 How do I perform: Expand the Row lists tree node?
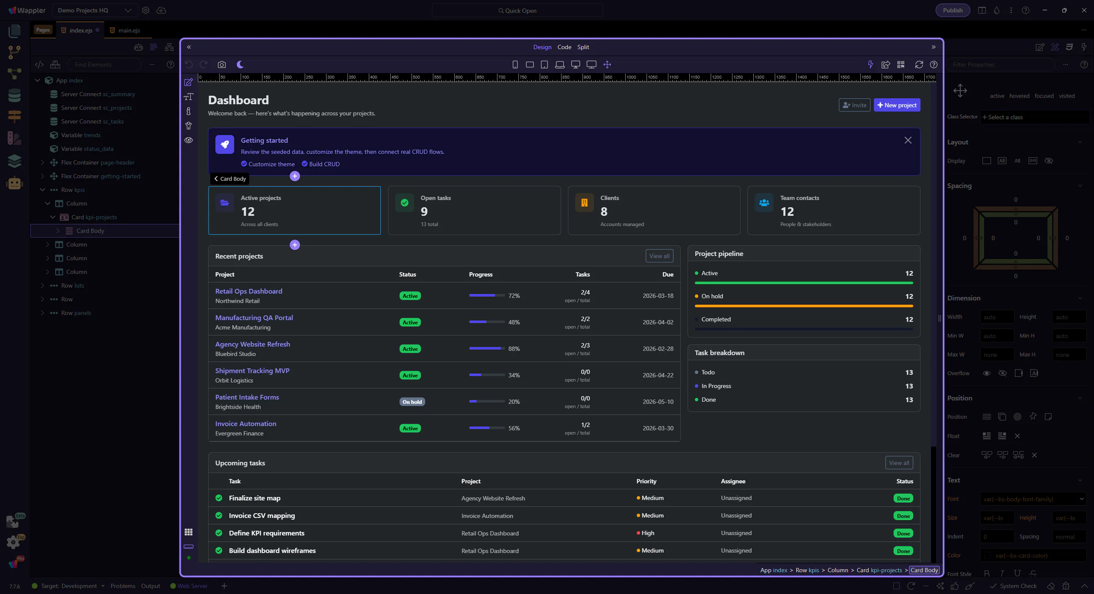(x=42, y=285)
